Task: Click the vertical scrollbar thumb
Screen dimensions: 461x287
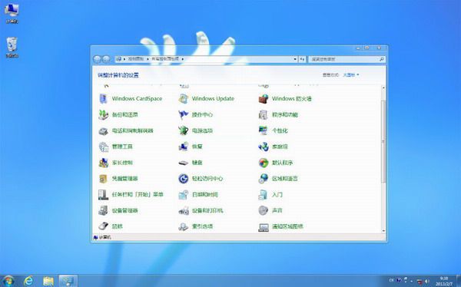Action: 383,142
